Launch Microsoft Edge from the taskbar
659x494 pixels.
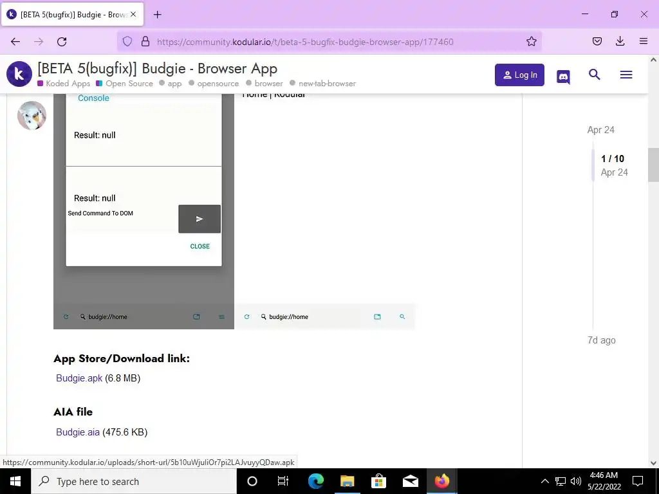pyautogui.click(x=315, y=481)
